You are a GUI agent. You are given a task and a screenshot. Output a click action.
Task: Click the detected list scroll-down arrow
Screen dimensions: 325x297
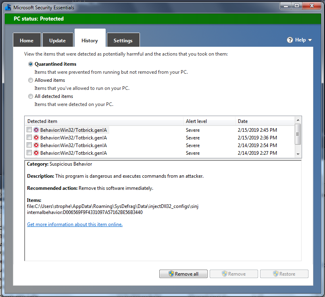298,154
